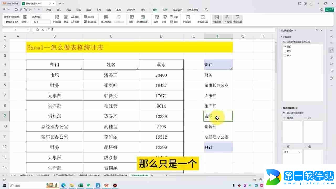Viewport: 336px width, 189px height.
Task: Click the pivot table name input box
Action: click(x=12, y=22)
